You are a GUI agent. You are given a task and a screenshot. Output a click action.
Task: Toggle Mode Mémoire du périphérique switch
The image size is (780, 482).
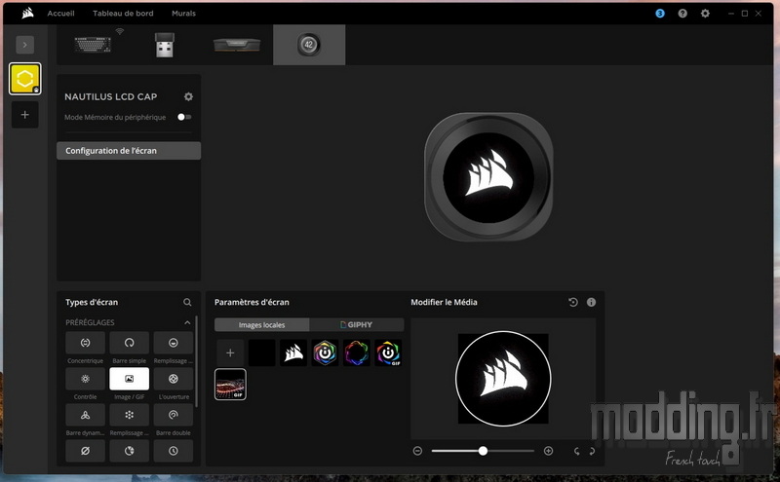click(183, 117)
